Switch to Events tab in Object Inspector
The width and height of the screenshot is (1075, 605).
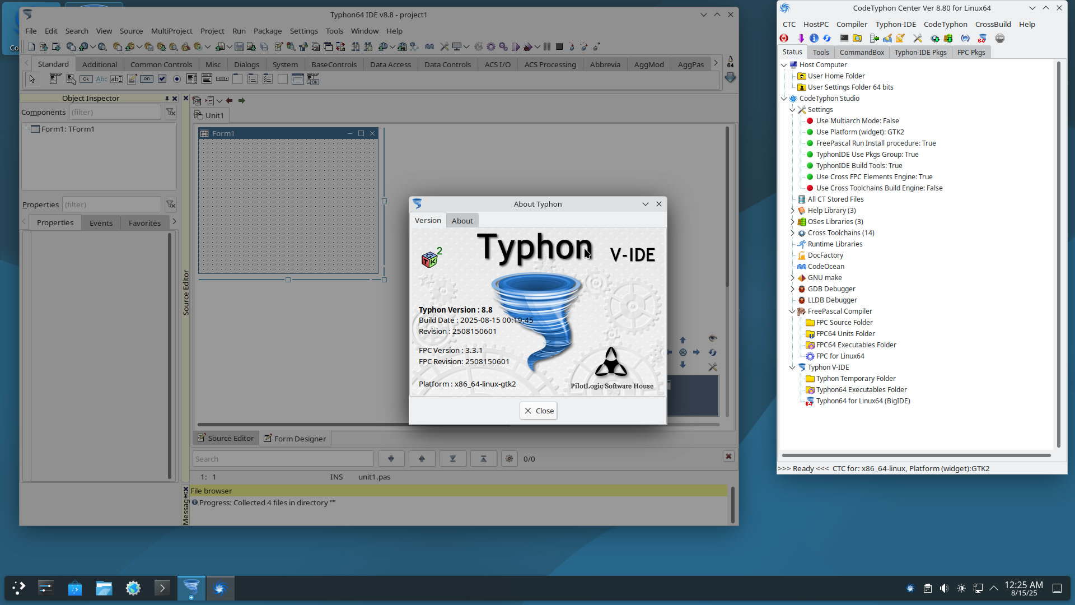101,223
